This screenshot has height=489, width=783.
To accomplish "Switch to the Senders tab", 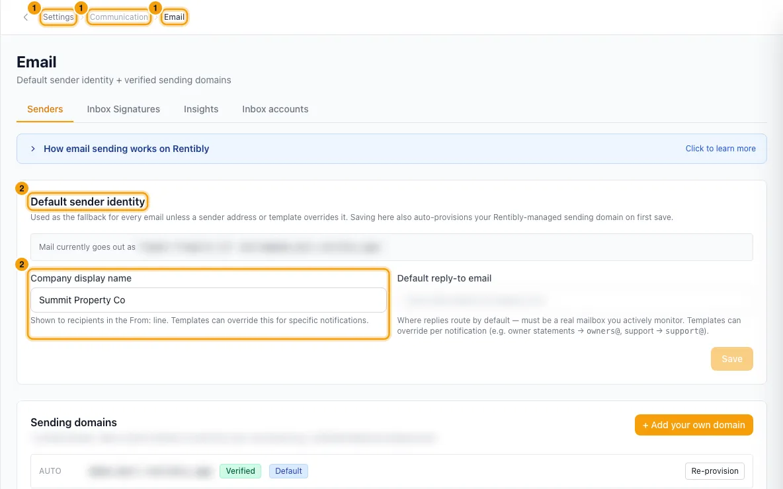I will [45, 109].
